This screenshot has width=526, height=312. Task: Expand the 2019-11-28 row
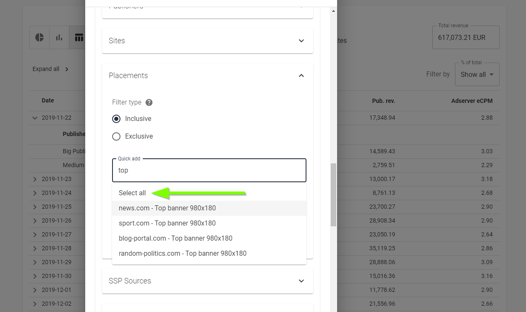coord(35,248)
